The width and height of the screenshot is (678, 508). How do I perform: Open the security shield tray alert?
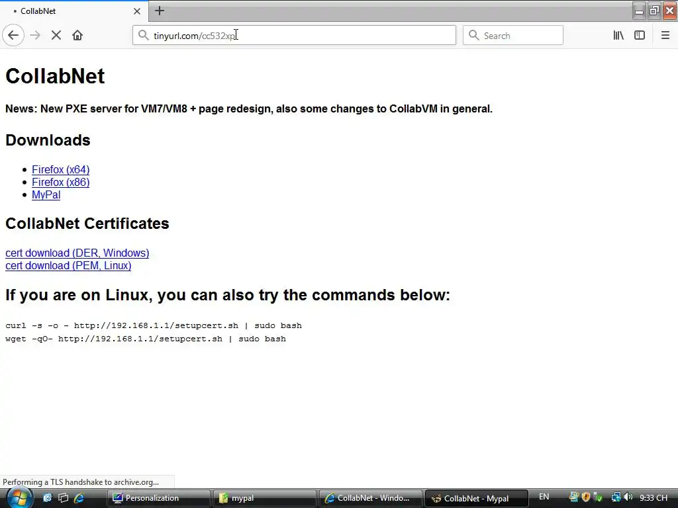(x=586, y=497)
